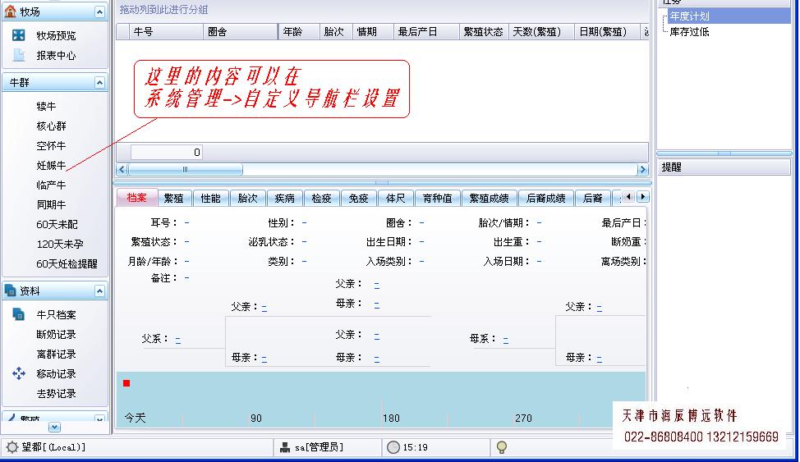
Task: Sort by 最后产日 column header
Action: point(426,32)
